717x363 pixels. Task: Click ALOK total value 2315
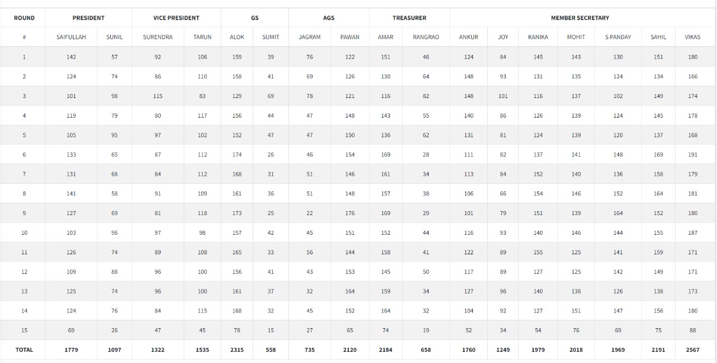pyautogui.click(x=237, y=350)
